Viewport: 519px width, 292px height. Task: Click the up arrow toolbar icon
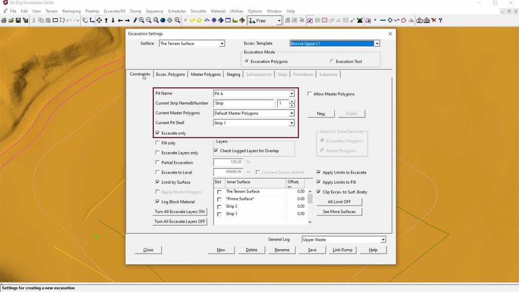click(106, 20)
